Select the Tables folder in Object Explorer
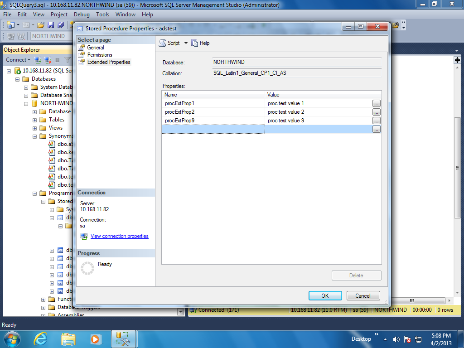The width and height of the screenshot is (464, 348). coord(57,120)
